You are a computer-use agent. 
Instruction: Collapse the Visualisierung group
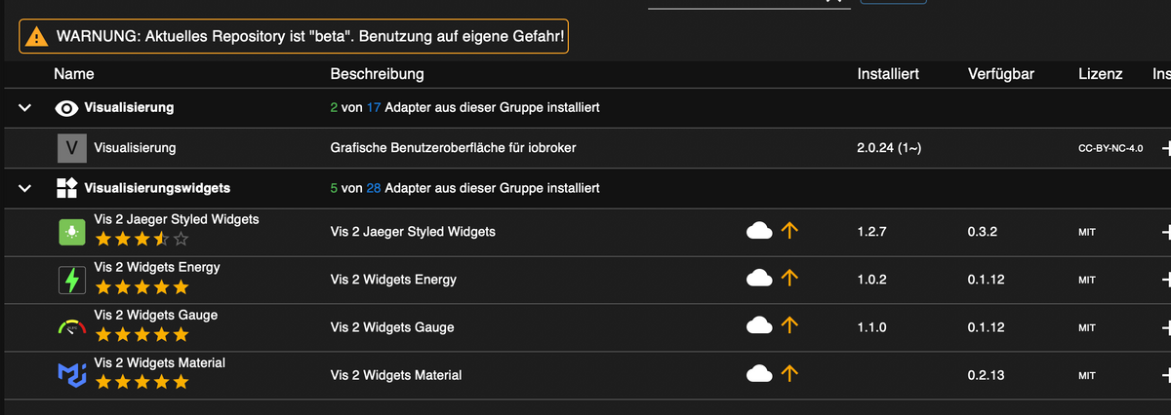coord(26,107)
